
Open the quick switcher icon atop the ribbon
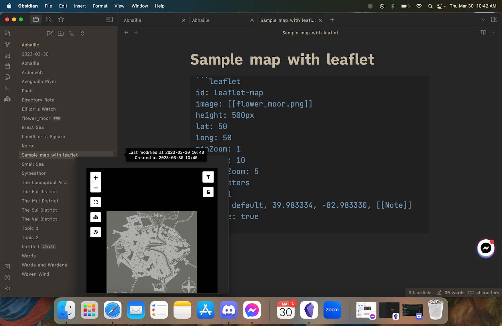pyautogui.click(x=8, y=33)
